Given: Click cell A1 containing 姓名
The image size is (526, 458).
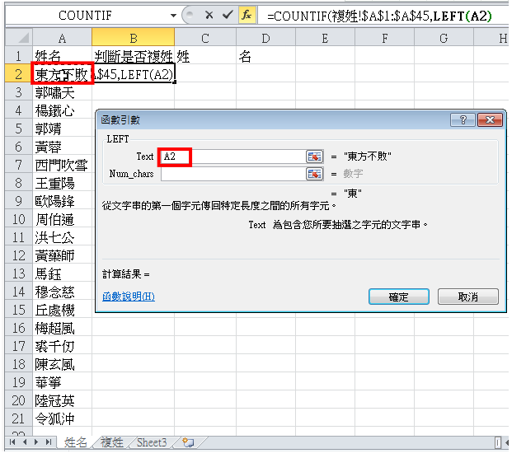Looking at the screenshot, I should pos(62,56).
